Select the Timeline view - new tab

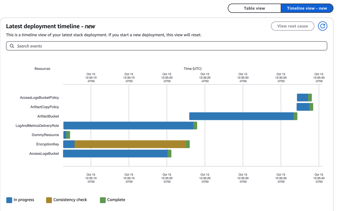(307, 8)
